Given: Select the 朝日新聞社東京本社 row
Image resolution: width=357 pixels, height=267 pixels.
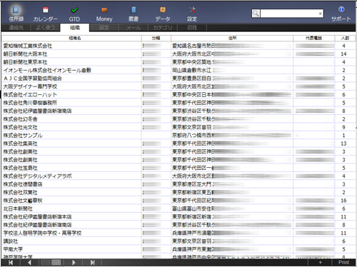Looking at the screenshot, I should (178, 62).
